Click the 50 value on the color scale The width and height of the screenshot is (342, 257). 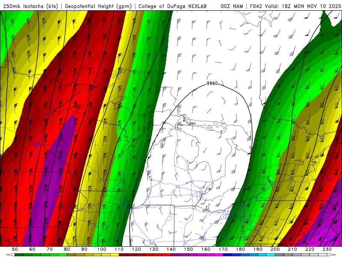[x=15, y=249]
